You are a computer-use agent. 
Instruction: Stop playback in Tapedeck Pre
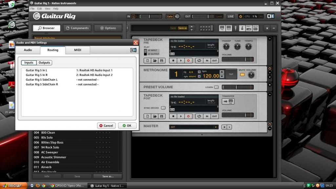pos(173,60)
